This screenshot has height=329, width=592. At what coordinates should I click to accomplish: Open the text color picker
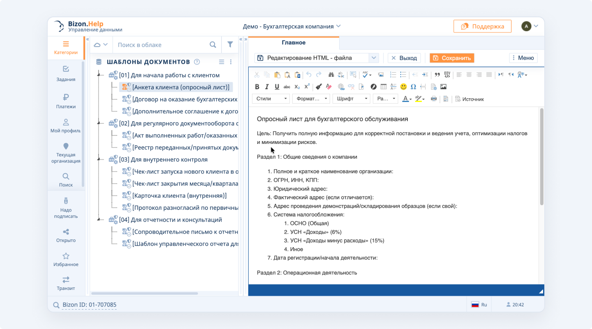point(406,99)
